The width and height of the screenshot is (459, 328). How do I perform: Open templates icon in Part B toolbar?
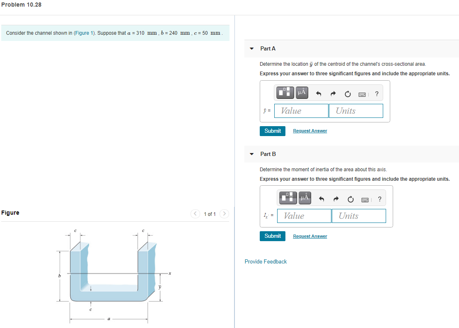(288, 198)
